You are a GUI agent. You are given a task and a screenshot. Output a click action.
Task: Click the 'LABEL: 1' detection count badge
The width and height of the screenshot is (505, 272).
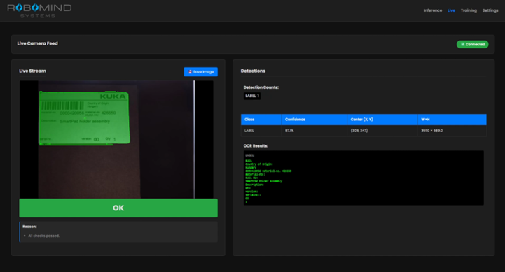coord(252,96)
